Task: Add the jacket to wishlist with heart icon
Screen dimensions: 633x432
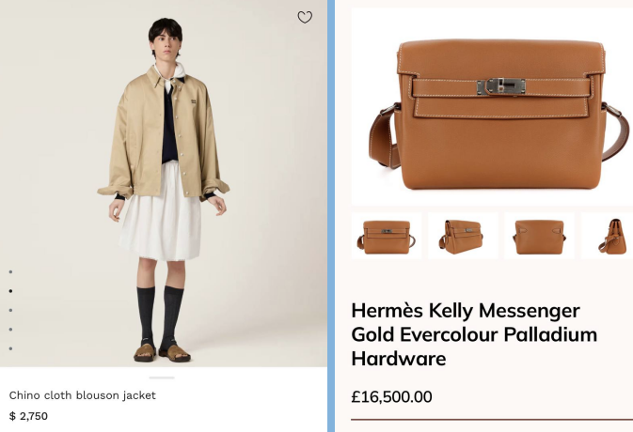Action: point(305,17)
